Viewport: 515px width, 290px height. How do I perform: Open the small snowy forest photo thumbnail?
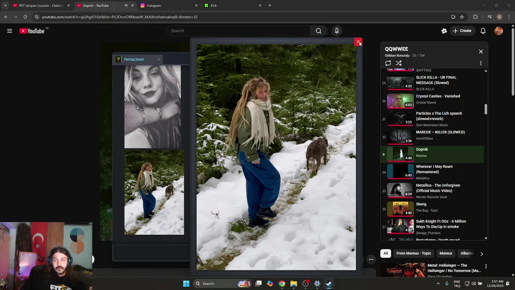(x=154, y=193)
